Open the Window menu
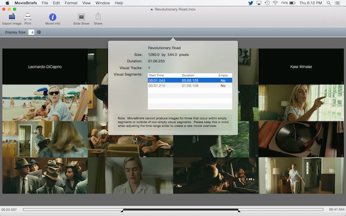The image size is (346, 216). point(103,3)
